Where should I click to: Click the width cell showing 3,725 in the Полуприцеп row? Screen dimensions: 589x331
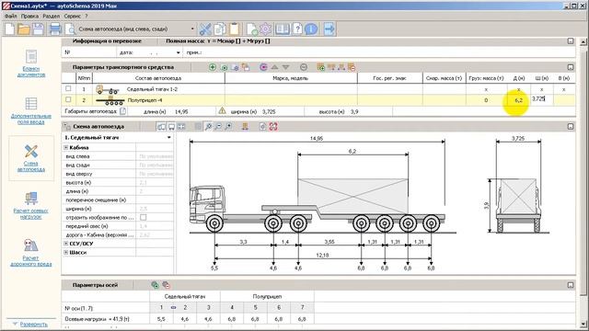pyautogui.click(x=542, y=99)
